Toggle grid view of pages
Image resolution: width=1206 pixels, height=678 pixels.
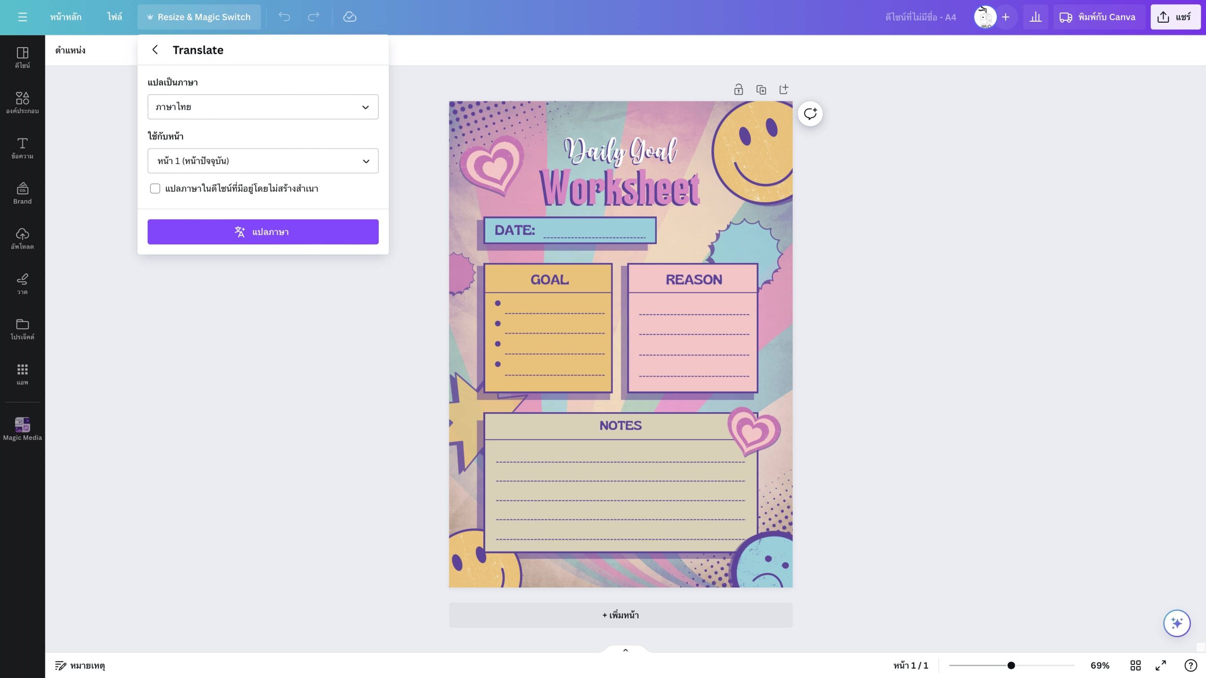(1135, 665)
